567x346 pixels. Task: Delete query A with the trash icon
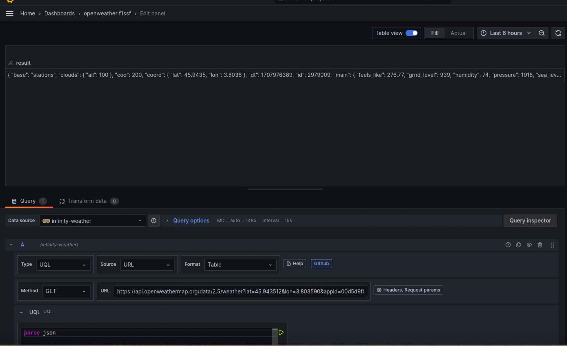click(540, 245)
